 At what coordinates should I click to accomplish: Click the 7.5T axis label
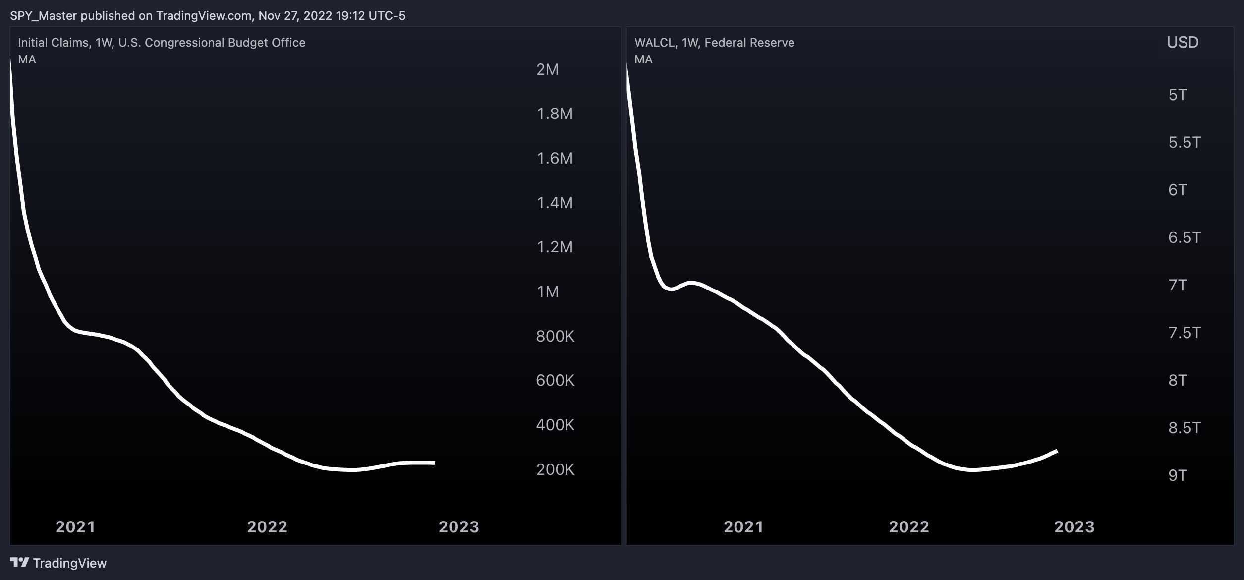(x=1185, y=333)
